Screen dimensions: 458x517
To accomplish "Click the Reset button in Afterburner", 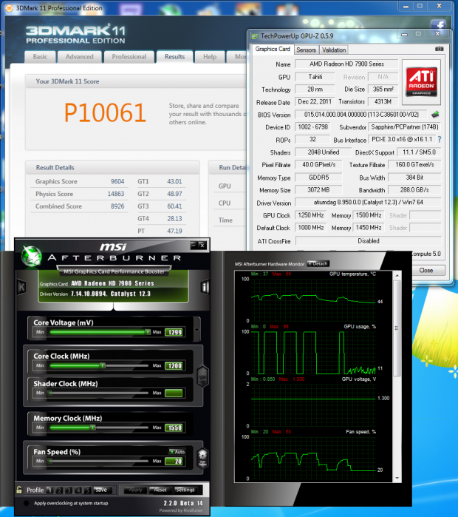I will click(160, 490).
